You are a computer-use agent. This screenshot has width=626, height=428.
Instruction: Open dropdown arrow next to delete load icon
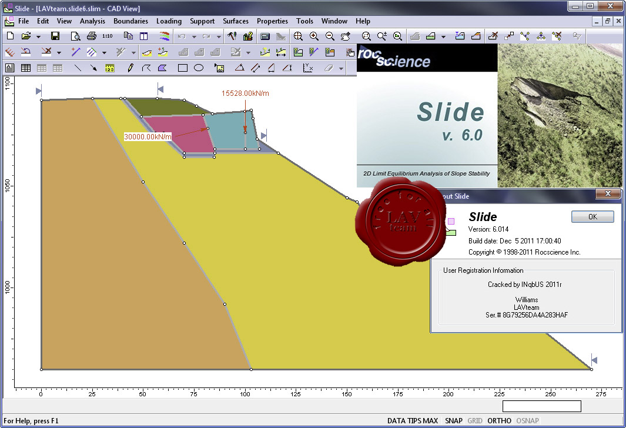[59, 52]
